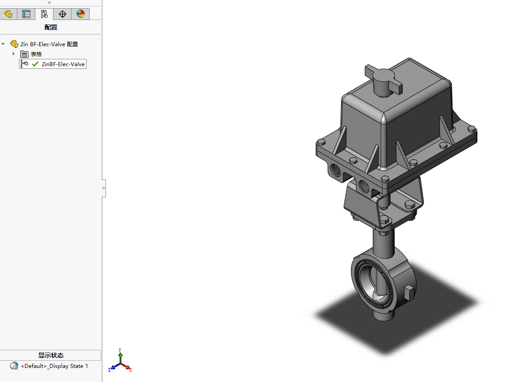
Task: Select the 2in BF-Elec-Valve 配置 root item
Action: click(x=49, y=44)
